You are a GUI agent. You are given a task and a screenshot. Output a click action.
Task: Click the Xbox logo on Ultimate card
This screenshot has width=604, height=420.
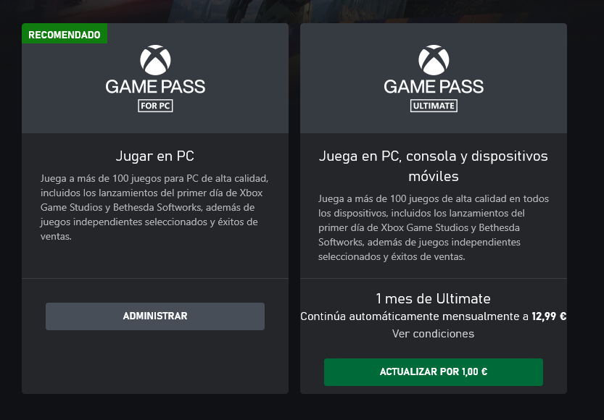pyautogui.click(x=434, y=60)
